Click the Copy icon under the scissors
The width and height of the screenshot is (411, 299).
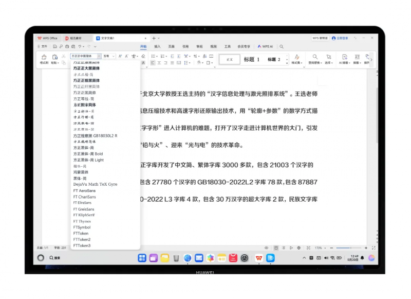[63, 62]
